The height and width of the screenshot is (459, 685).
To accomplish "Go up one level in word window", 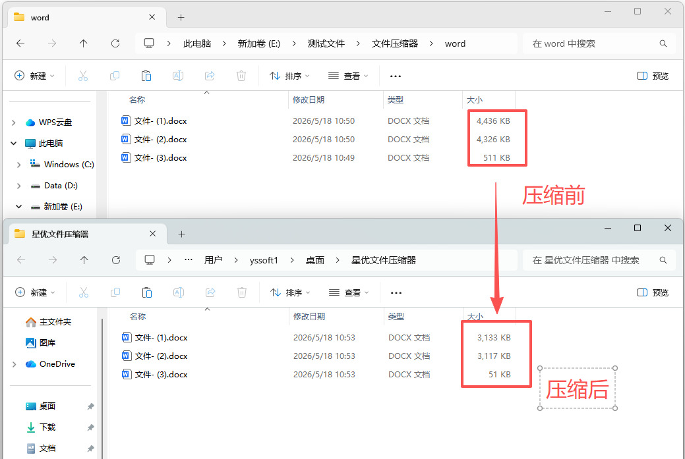I will coord(84,43).
